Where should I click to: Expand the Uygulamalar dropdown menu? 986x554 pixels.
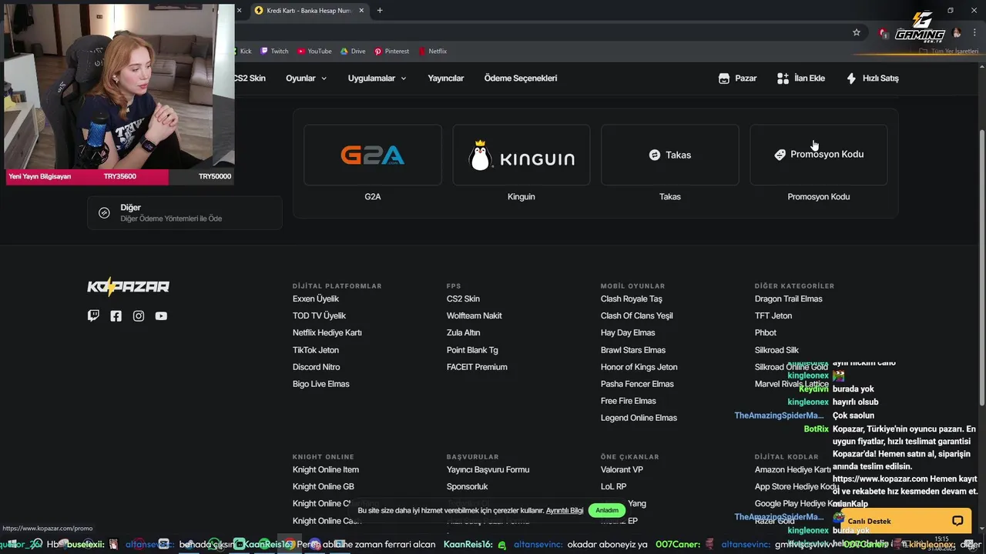377,78
